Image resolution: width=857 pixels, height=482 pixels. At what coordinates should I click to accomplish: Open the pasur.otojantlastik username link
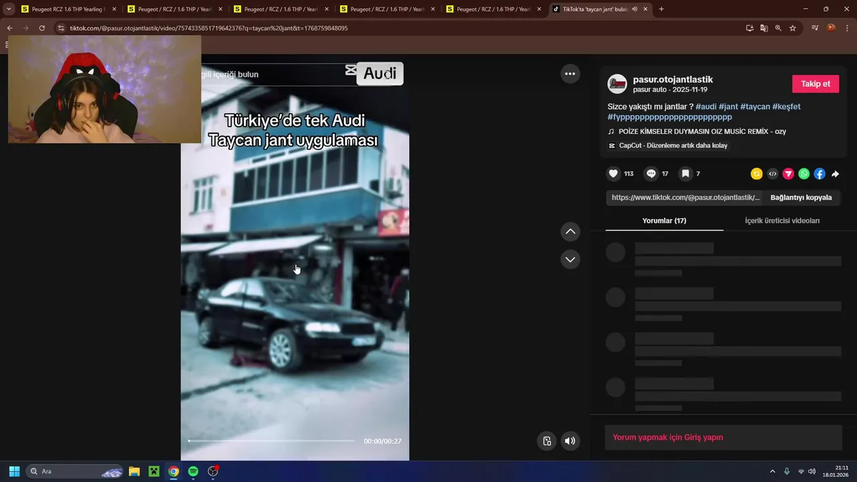tap(673, 79)
